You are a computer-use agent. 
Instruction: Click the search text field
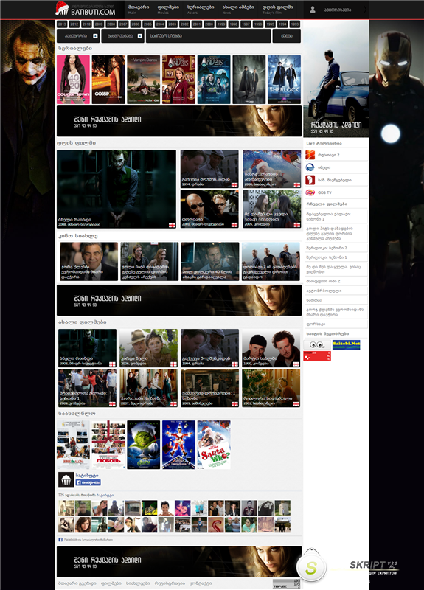209,36
